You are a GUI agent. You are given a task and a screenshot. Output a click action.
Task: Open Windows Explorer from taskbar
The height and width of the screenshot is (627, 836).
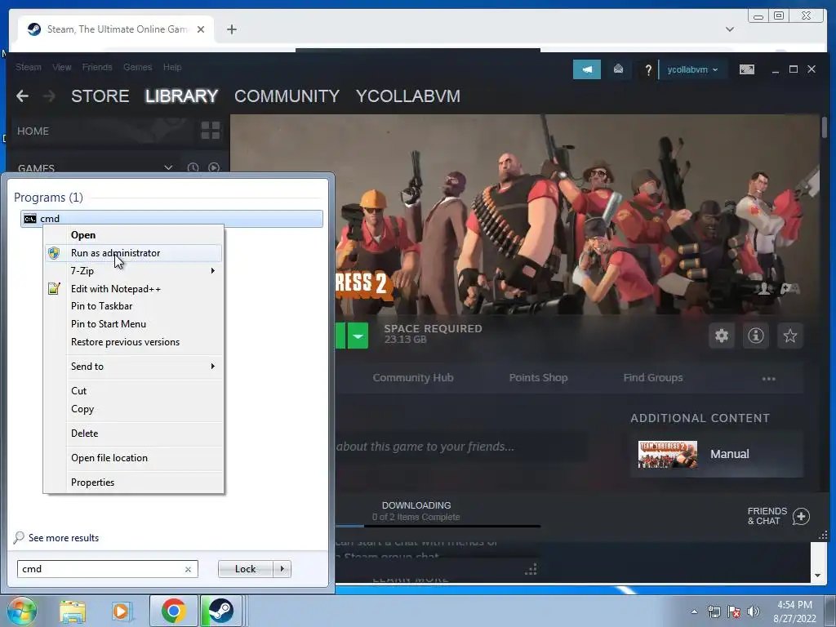[73, 611]
